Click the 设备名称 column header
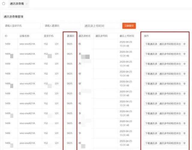Image resolution: width=192 pixels, height=150 pixels. pos(24,36)
